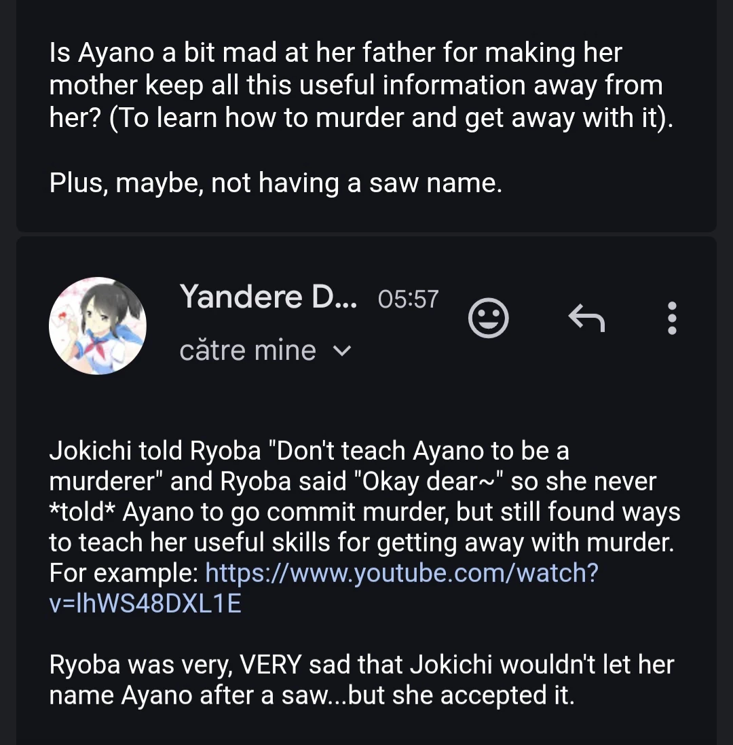Tap the paragraph starting "Ryoba was very"
Viewport: 733px width, 745px height.
(361, 679)
